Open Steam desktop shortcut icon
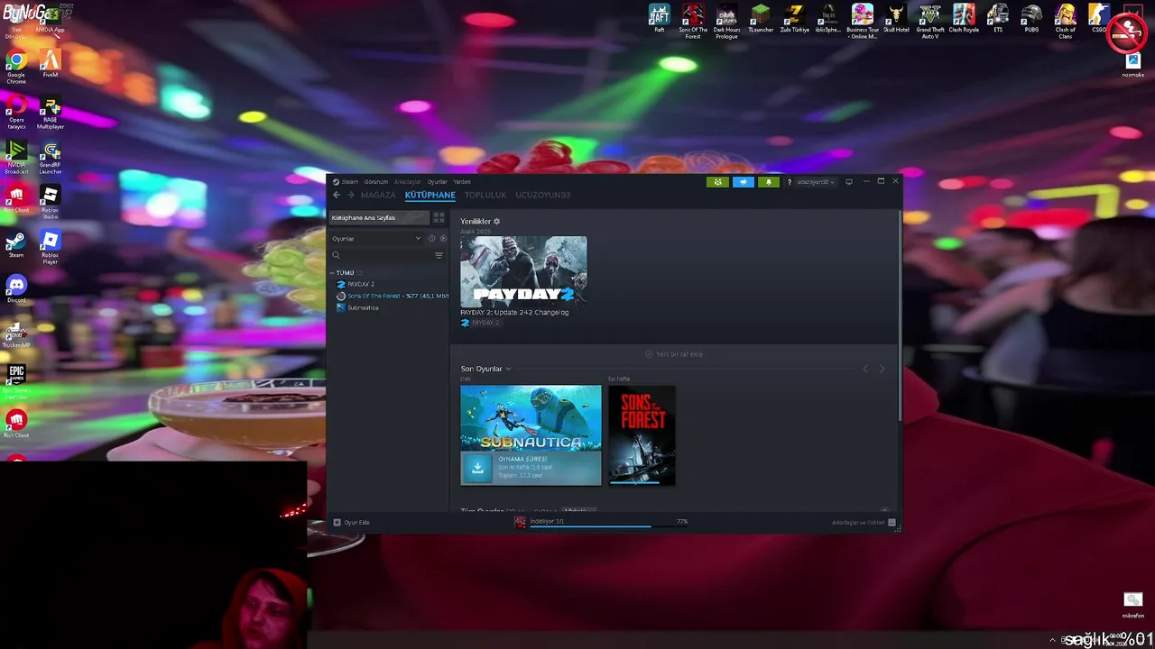This screenshot has height=649, width=1155. [x=16, y=245]
